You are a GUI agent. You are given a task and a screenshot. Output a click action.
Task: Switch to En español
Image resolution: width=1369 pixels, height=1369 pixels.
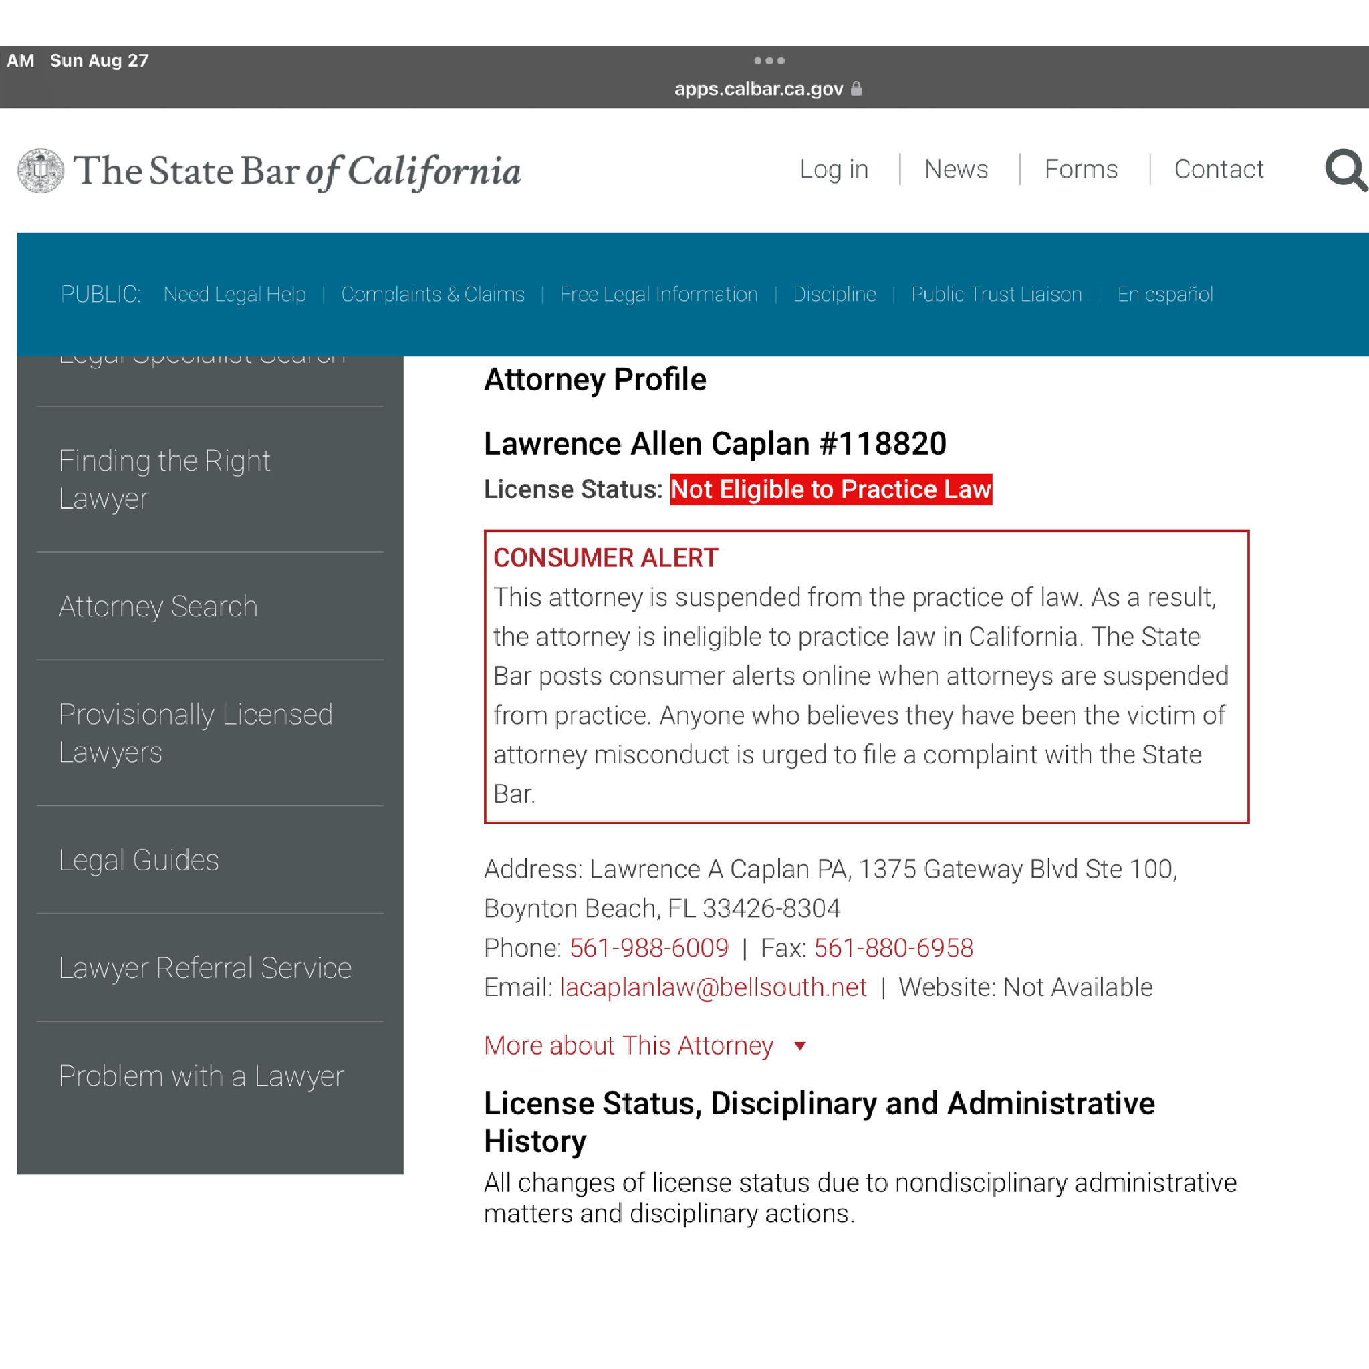click(x=1165, y=294)
